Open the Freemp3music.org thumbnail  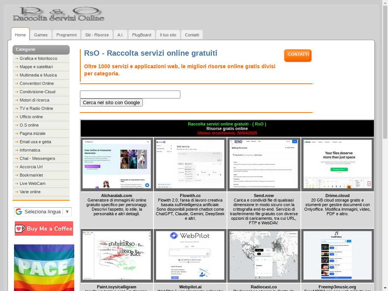click(x=338, y=255)
